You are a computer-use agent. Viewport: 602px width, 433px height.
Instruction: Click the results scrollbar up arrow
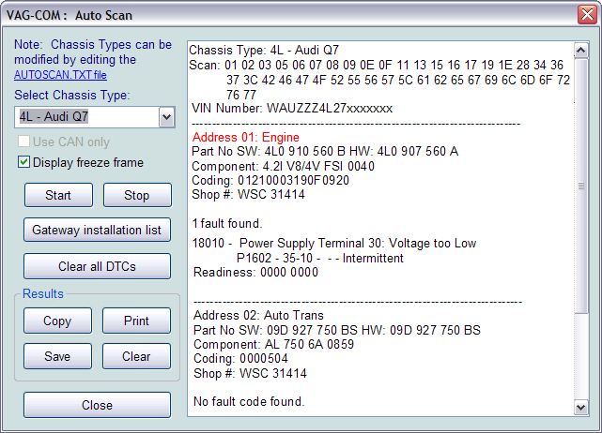point(581,51)
